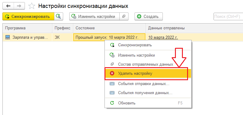Image resolution: width=243 pixels, height=115 pixels.
Task: Select cell Прошлый запуск: 10 марта 2022 г.
Action: click(109, 37)
